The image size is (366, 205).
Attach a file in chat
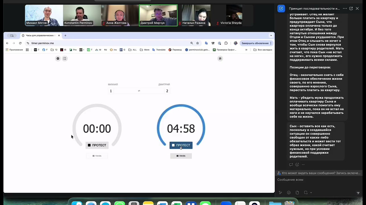[297, 193]
